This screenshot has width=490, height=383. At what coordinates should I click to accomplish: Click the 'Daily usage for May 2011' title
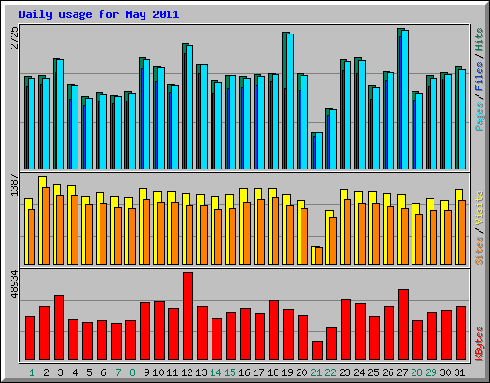click(99, 14)
